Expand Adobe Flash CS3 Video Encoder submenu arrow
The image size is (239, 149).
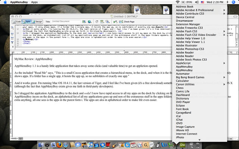click(224, 35)
